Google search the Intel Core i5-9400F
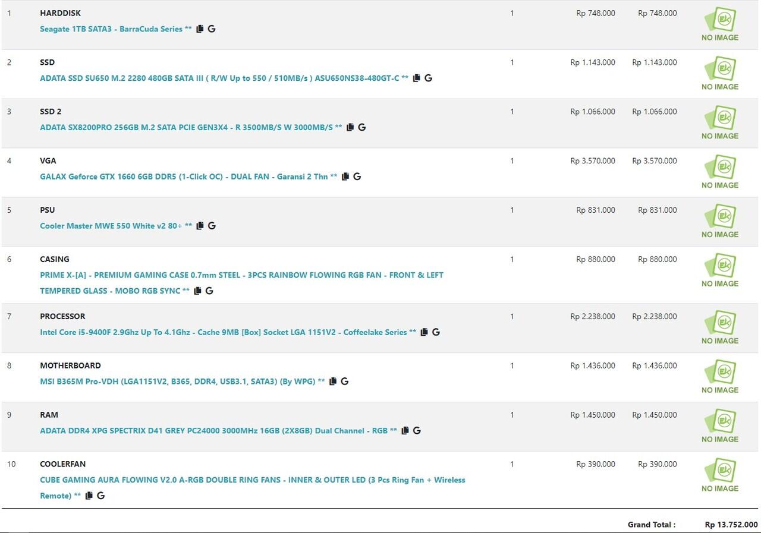 [x=436, y=332]
